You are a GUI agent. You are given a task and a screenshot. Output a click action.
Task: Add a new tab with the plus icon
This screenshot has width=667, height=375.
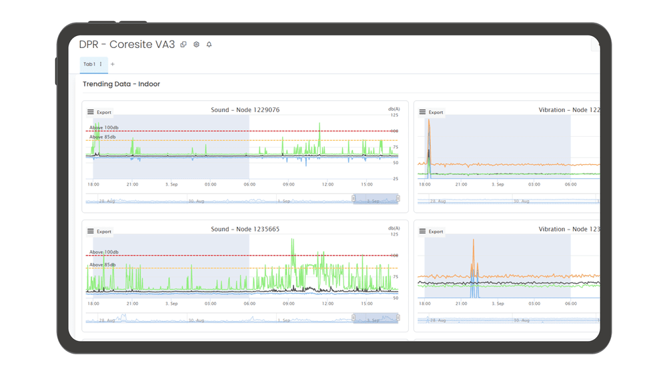(x=113, y=64)
